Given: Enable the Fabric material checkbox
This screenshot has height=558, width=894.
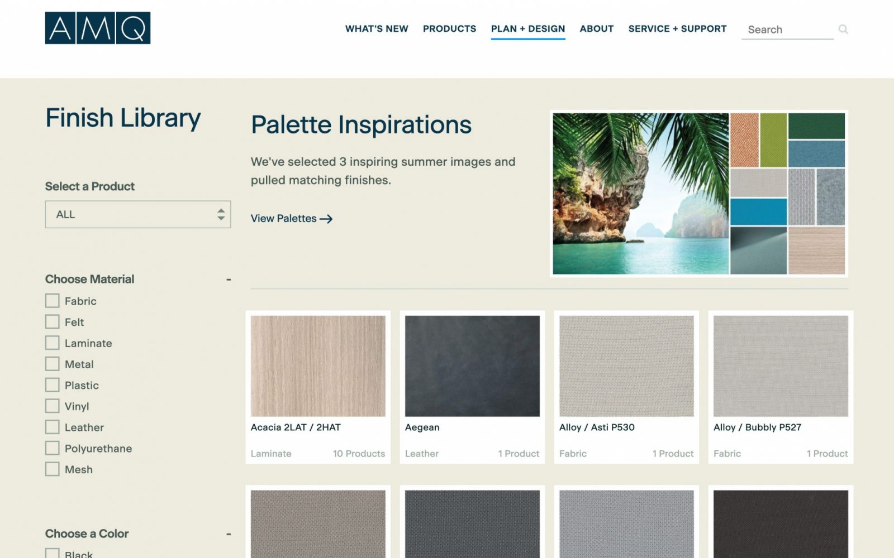Looking at the screenshot, I should pos(52,301).
